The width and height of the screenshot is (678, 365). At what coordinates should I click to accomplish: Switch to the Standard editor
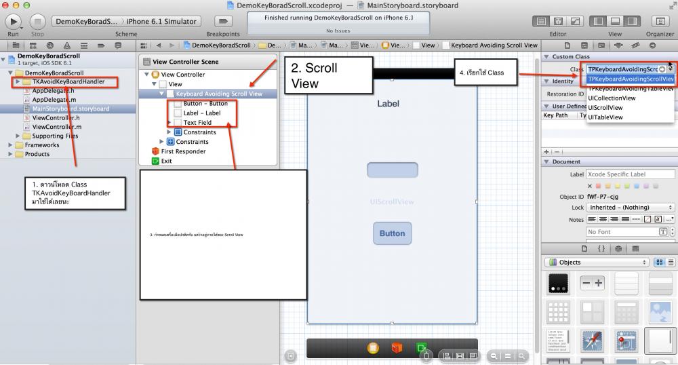[541, 21]
